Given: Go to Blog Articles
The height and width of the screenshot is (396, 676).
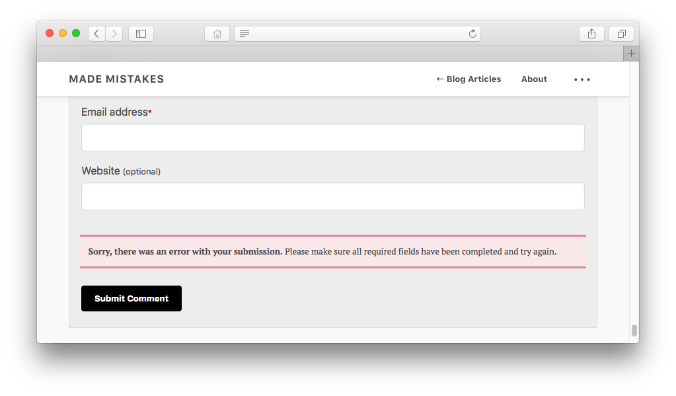Looking at the screenshot, I should 469,79.
